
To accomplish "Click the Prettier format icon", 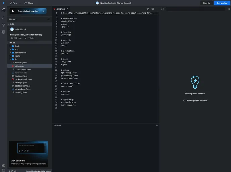I will pos(148,9).
